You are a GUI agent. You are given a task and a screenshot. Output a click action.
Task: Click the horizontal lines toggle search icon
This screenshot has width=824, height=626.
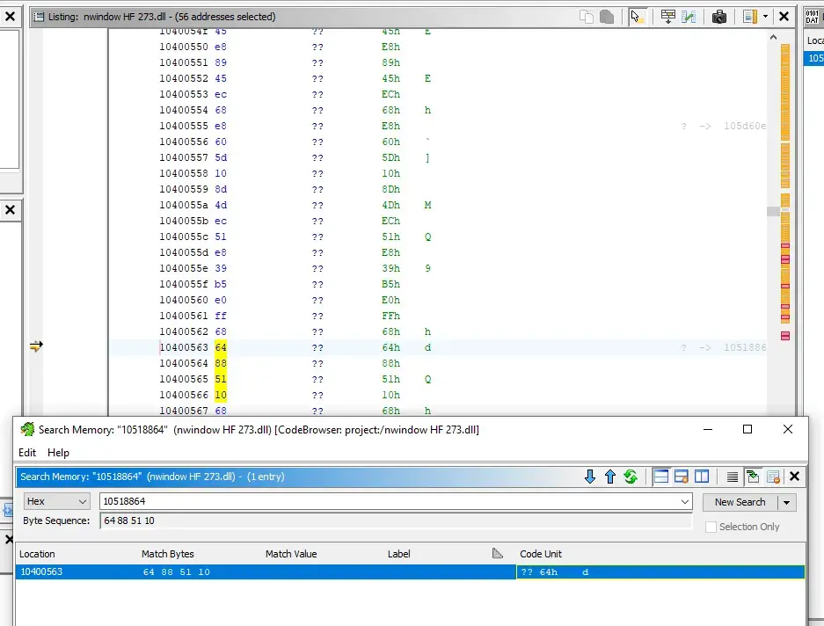tap(732, 477)
